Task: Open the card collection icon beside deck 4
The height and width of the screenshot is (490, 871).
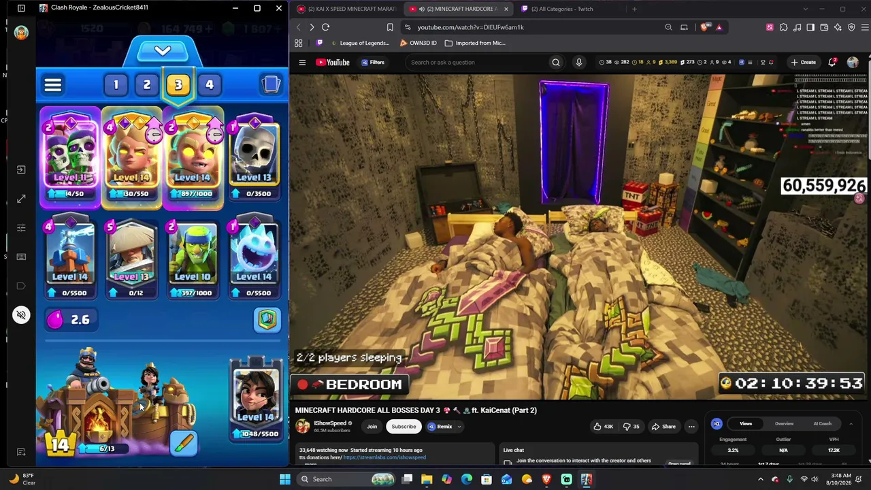Action: [271, 84]
